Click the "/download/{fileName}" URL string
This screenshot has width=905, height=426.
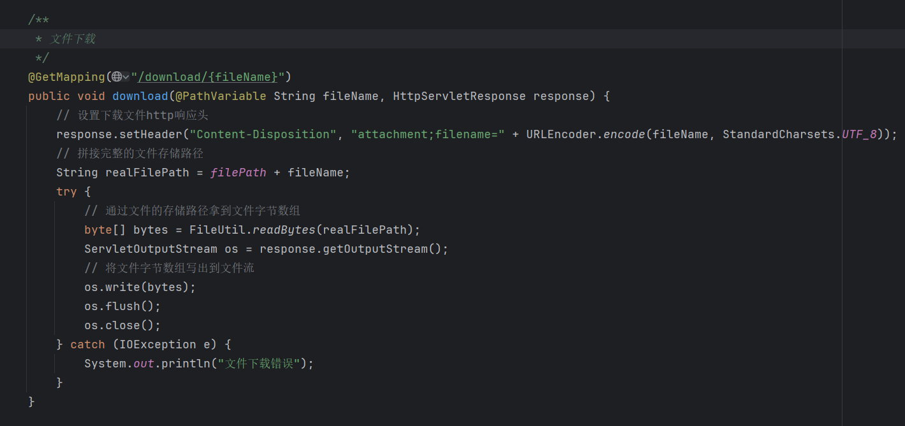pos(207,77)
